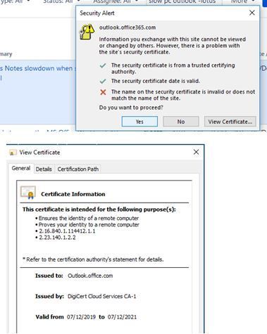The image size is (267, 334).
Task: Switch to the General certificate tab
Action: click(21, 168)
